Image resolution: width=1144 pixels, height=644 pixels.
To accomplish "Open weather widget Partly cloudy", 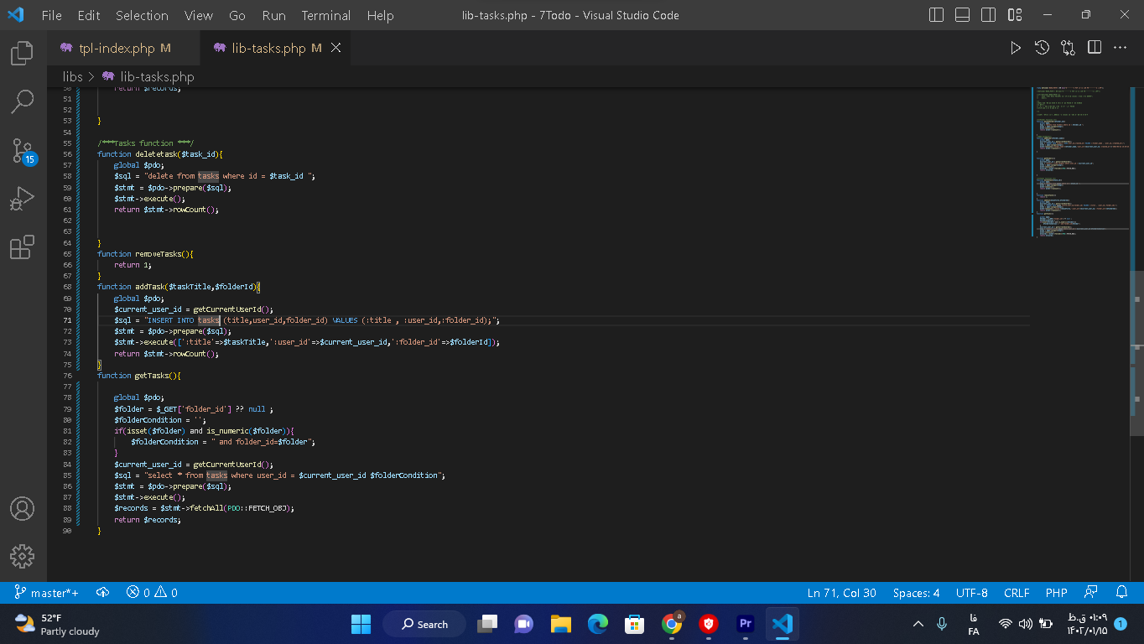I will coord(59,624).
